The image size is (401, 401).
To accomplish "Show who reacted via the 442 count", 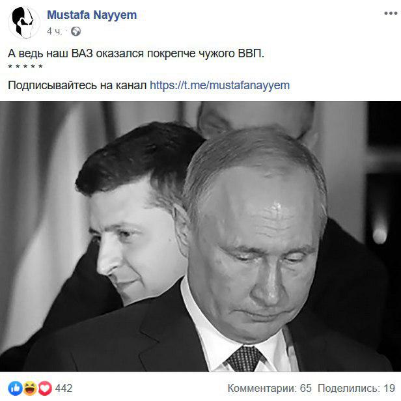I will coord(64,388).
